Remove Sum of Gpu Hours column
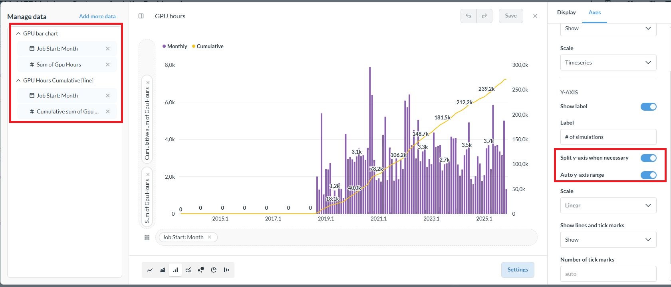This screenshot has height=287, width=671. coord(108,64)
